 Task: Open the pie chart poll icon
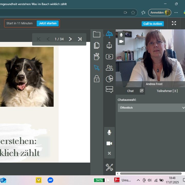tap(109, 79)
